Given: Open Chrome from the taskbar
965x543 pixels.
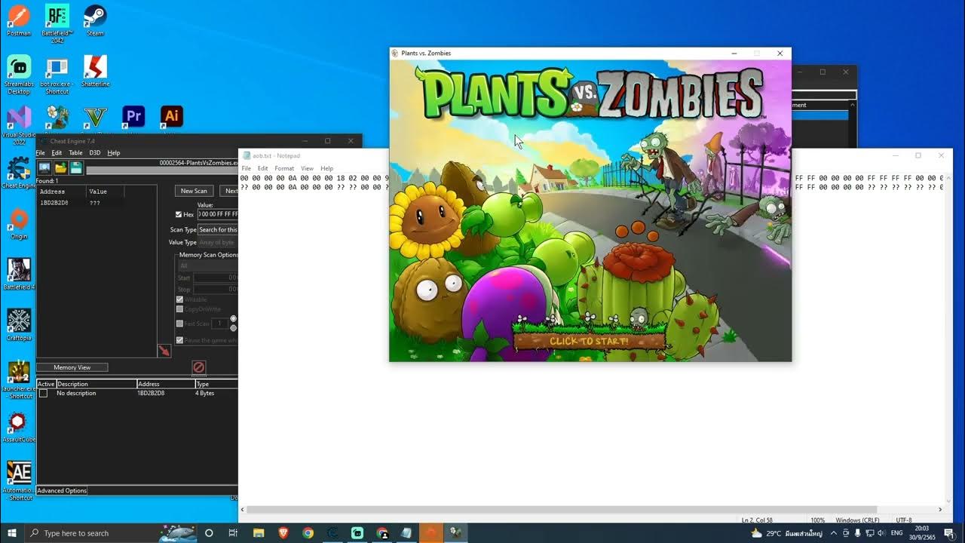Looking at the screenshot, I should (308, 533).
